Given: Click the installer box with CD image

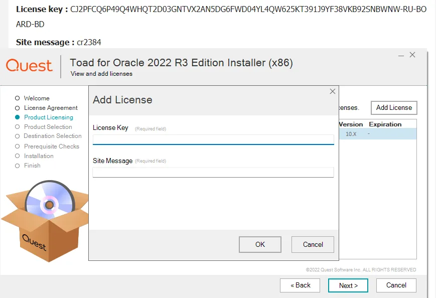Looking at the screenshot, I should [x=44, y=221].
